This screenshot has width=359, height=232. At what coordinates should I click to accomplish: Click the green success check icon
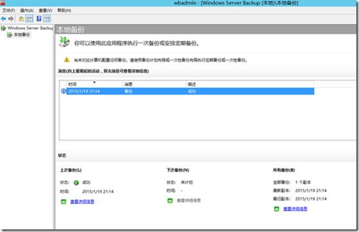[77, 183]
